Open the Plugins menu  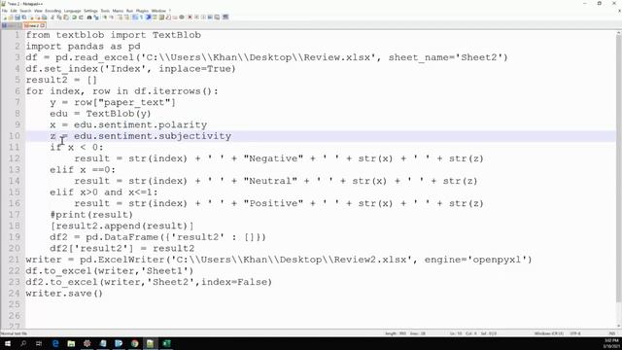tap(143, 11)
